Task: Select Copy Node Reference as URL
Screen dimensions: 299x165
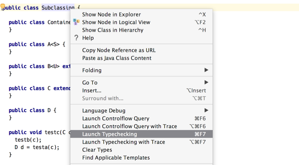Action: [141, 50]
